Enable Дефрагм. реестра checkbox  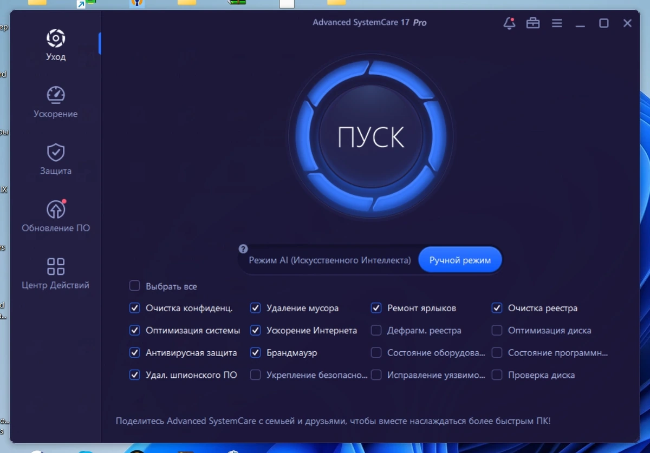point(376,330)
